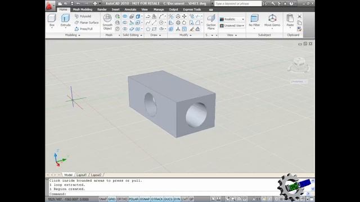Image resolution: width=360 pixels, height=202 pixels.
Task: Toggle OSNAP in status bar
Action: tap(145, 199)
